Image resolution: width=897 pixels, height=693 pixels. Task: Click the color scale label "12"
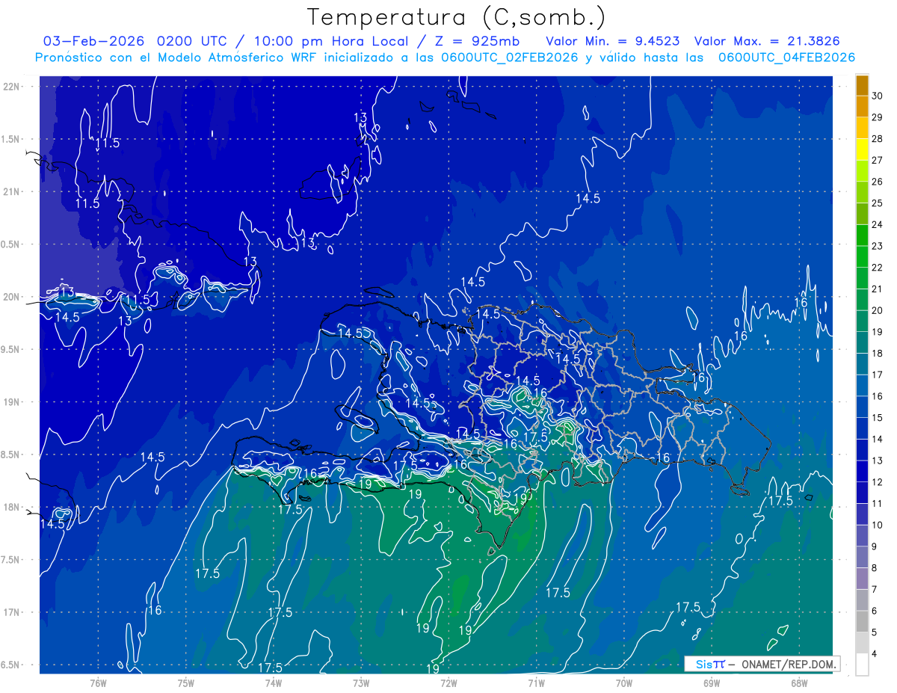click(878, 482)
